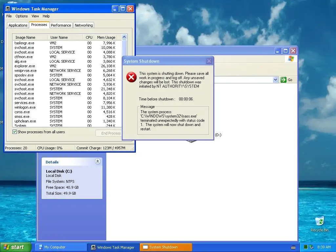Open the address bar dropdown in My Computer

pos(275,80)
